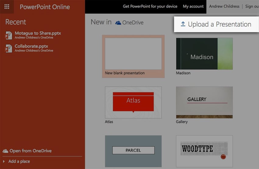Select the Gallery template thumbnail
This screenshot has height=169, width=259.
pos(204,102)
